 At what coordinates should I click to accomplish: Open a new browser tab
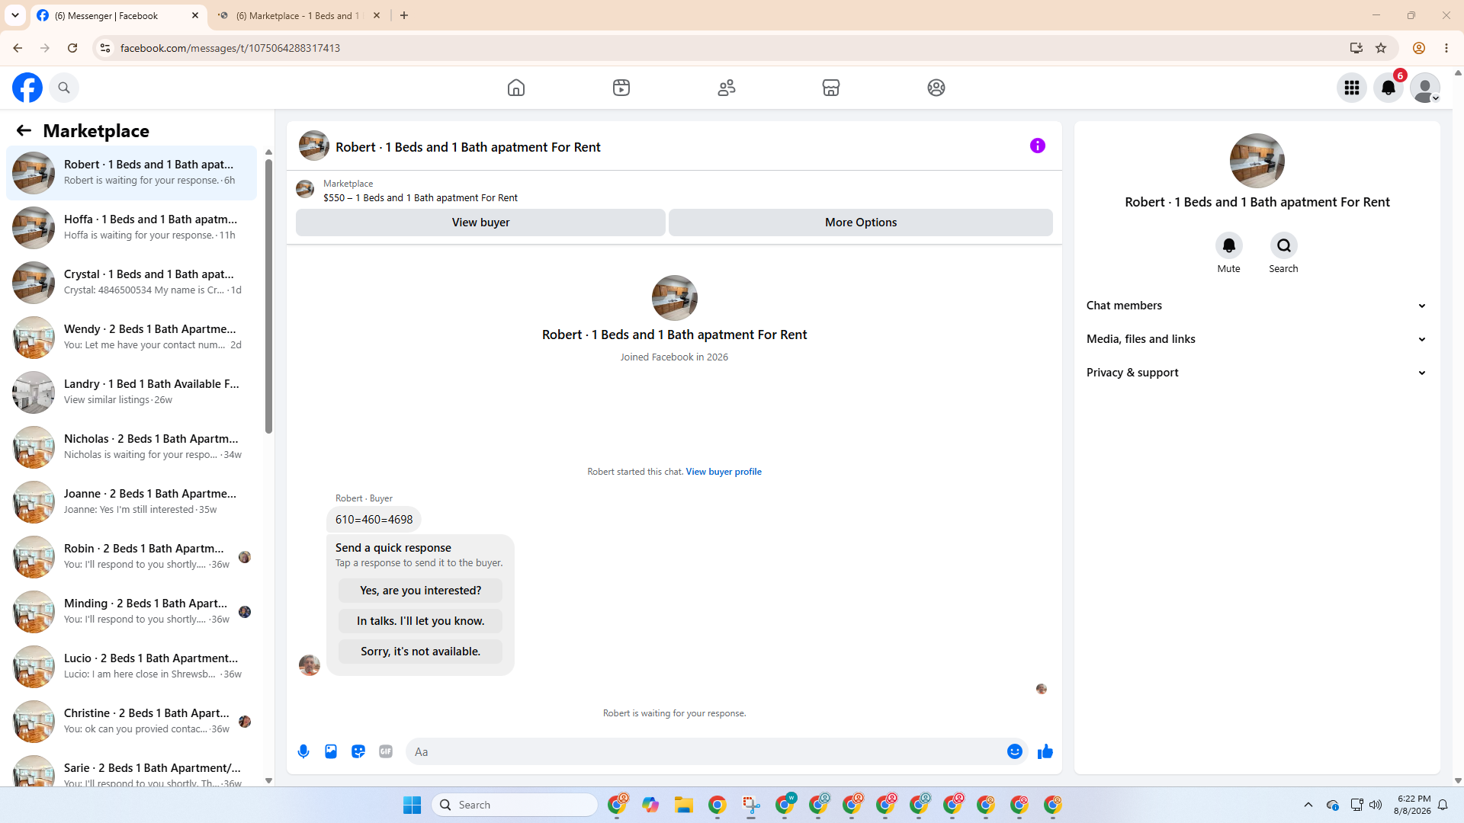point(404,15)
